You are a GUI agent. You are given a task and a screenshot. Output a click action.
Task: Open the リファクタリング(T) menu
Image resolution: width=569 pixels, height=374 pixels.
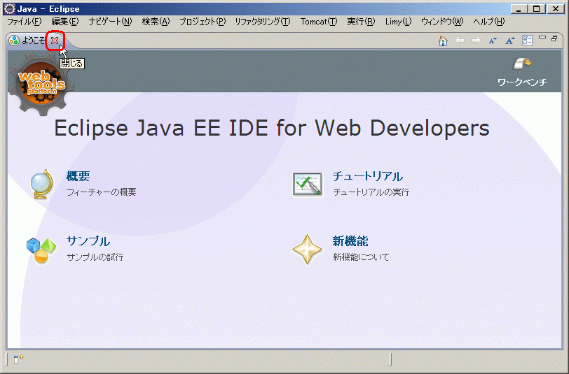[262, 22]
